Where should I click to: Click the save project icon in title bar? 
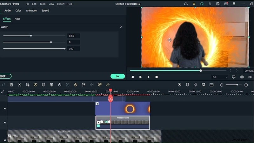[x=218, y=4]
